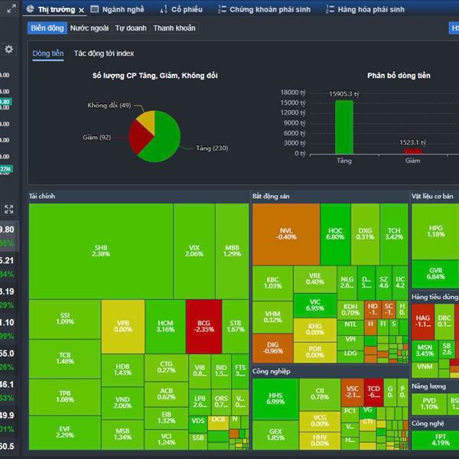Click the icon next to Chứng khoán phái sinh

coord(222,9)
